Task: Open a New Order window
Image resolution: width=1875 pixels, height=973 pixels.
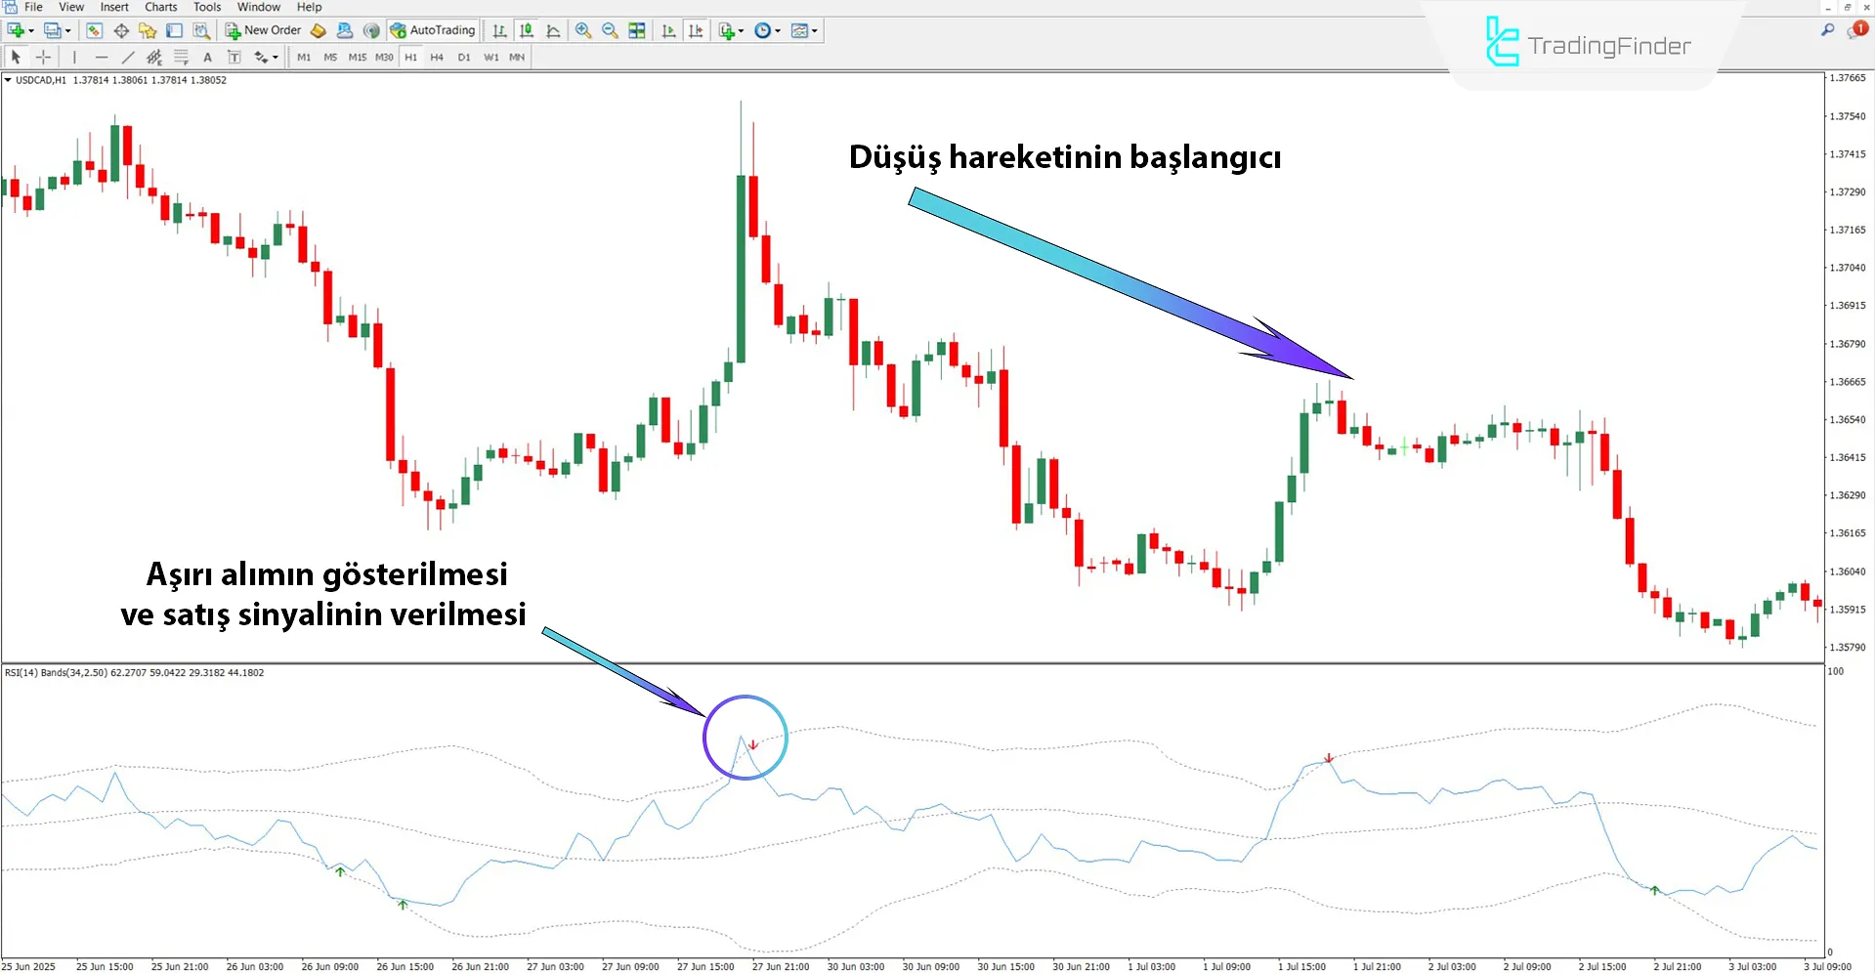Action: 262,30
